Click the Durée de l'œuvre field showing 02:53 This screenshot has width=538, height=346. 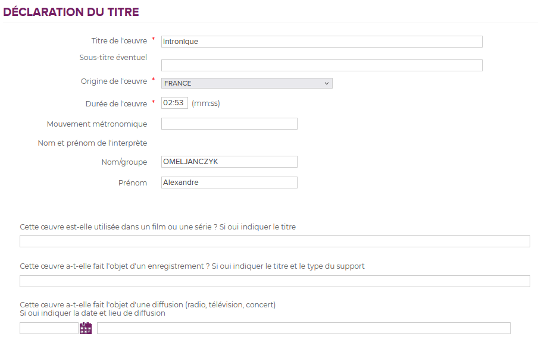174,103
